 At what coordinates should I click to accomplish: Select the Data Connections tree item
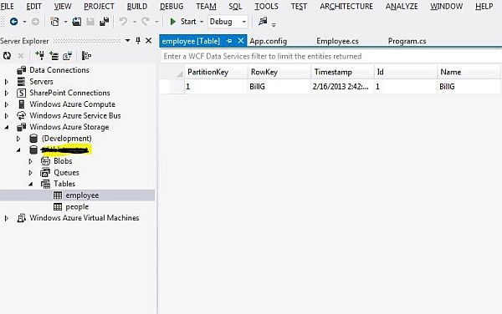(x=59, y=70)
